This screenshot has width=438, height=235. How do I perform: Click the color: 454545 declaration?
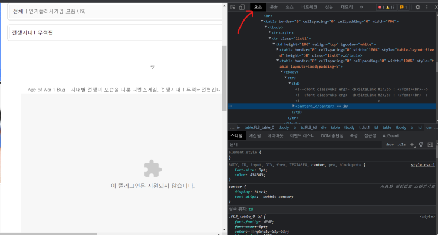tap(250, 175)
